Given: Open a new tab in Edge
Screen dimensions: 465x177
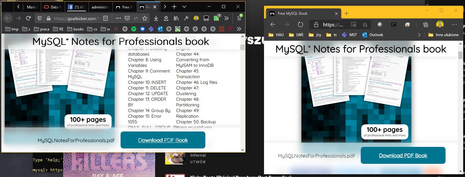Looking at the screenshot, I should (346, 13).
